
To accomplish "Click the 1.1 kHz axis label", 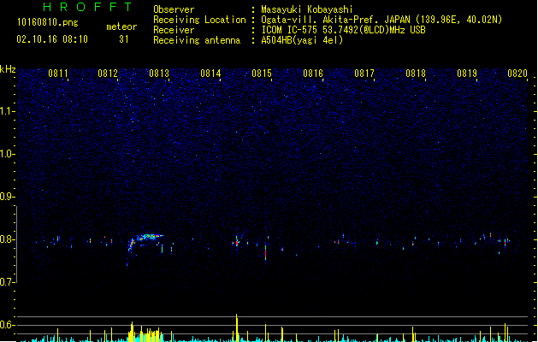I will [x=7, y=111].
